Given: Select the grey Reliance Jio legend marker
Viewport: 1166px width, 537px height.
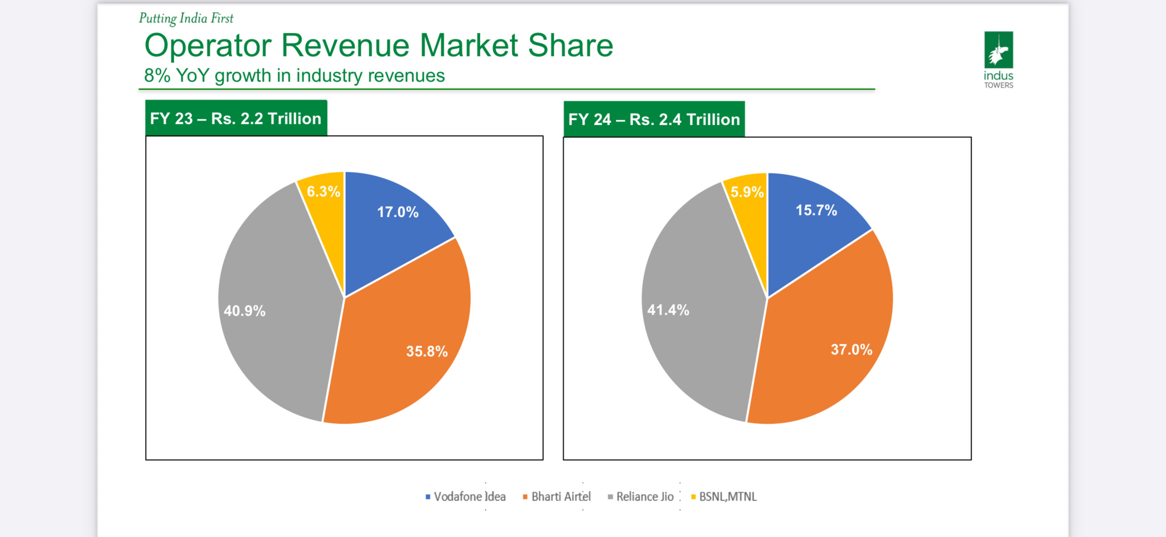Looking at the screenshot, I should (x=610, y=497).
